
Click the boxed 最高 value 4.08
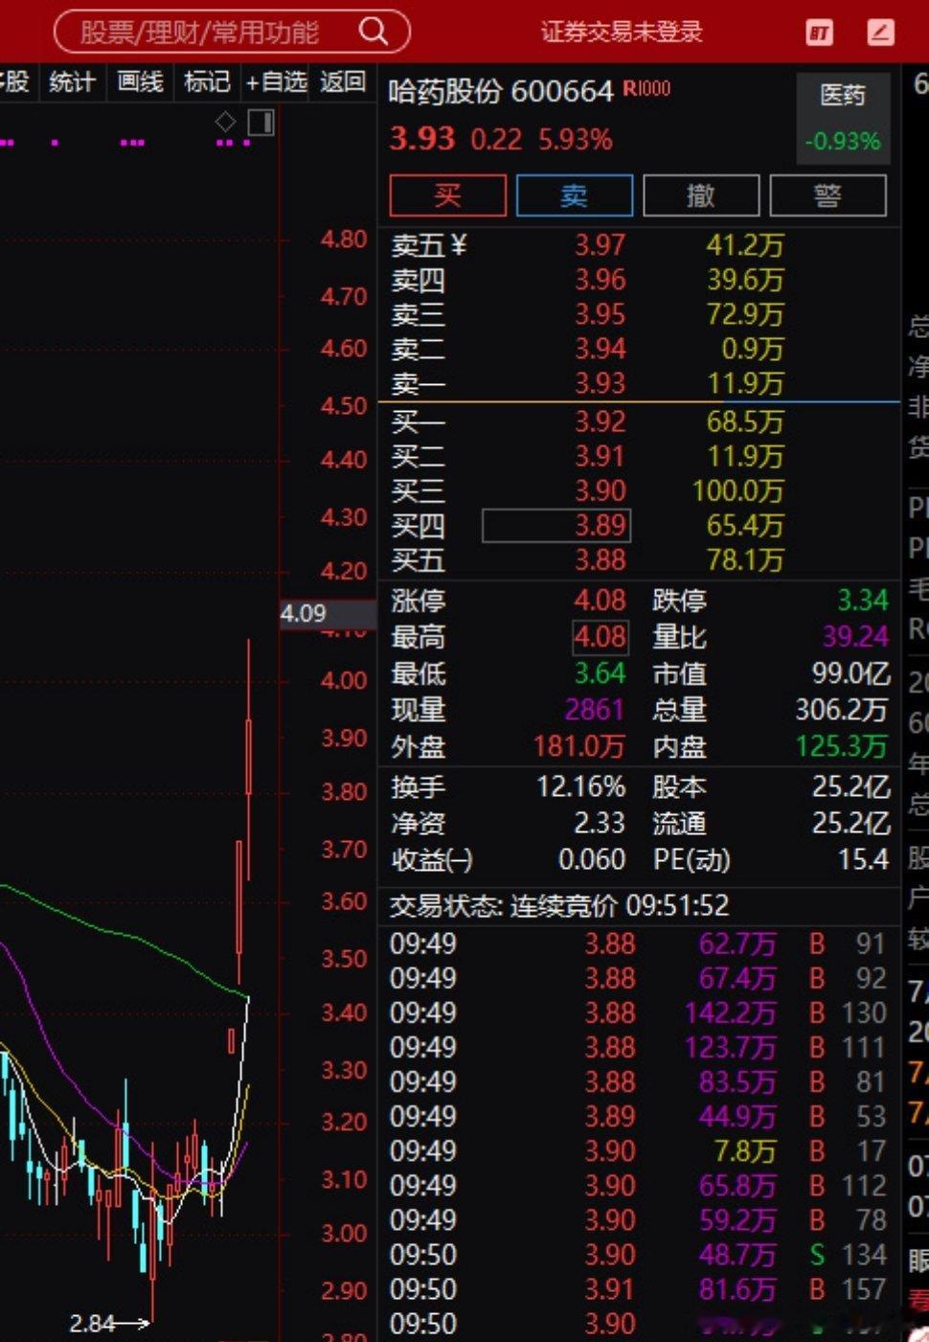[600, 637]
